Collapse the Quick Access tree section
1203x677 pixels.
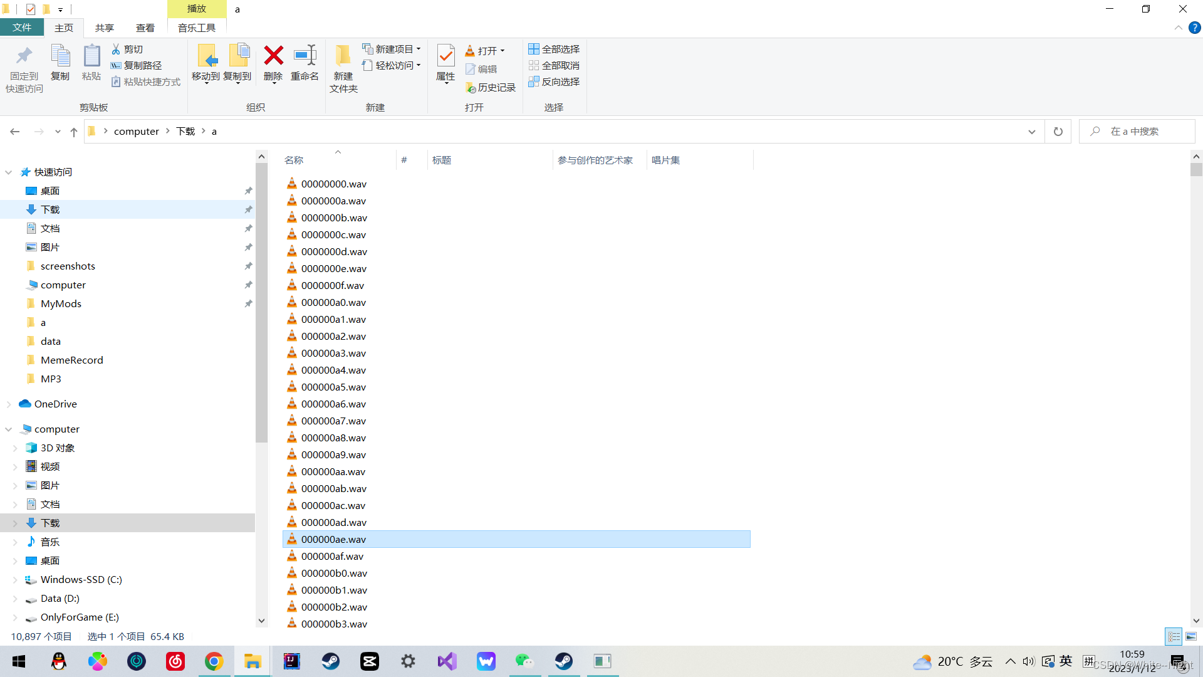(9, 172)
